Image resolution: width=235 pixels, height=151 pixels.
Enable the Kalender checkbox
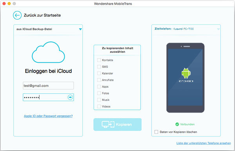pyautogui.click(x=99, y=73)
